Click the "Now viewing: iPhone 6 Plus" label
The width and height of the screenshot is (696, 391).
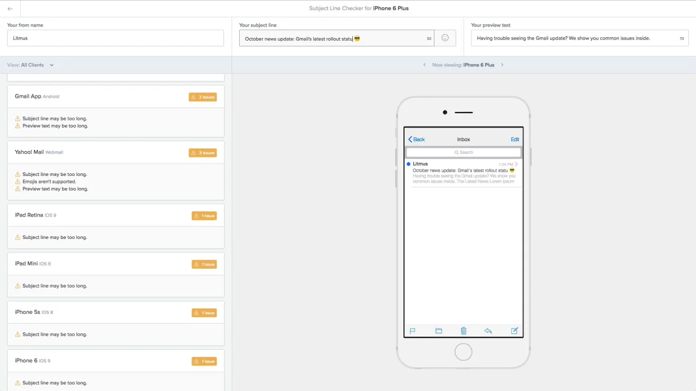click(463, 65)
